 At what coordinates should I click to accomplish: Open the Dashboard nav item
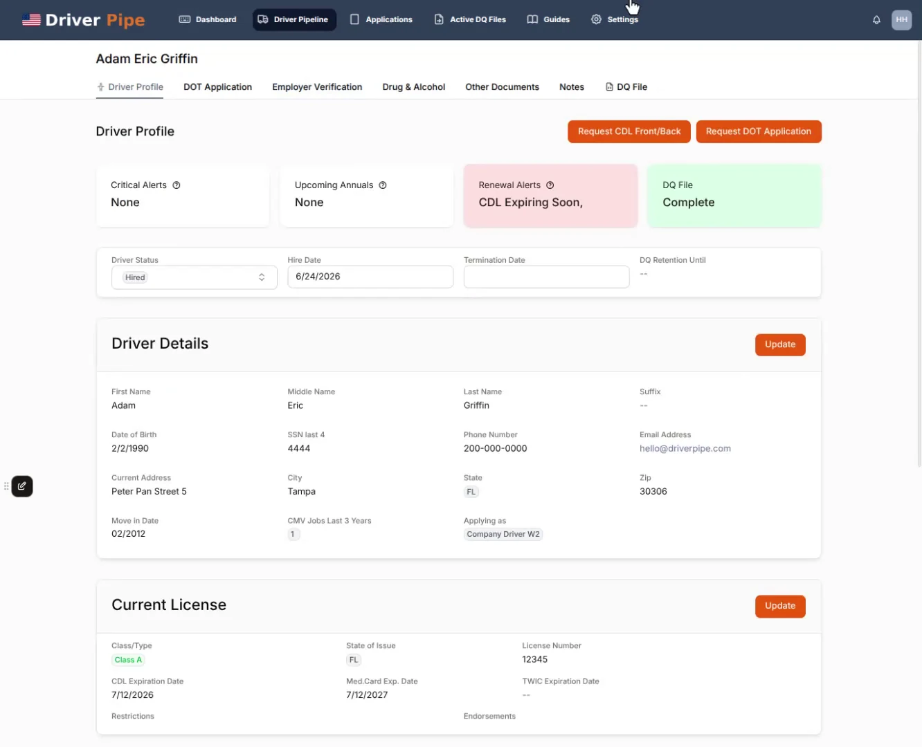pyautogui.click(x=208, y=19)
